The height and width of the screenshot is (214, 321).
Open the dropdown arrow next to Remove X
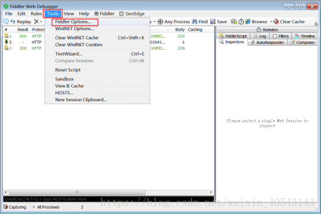[x=41, y=21]
